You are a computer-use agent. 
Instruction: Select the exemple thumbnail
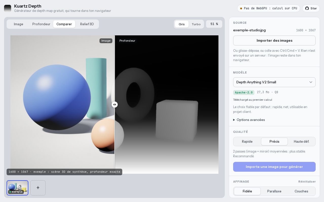click(x=17, y=188)
